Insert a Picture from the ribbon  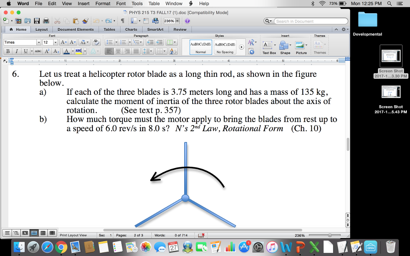[301, 46]
